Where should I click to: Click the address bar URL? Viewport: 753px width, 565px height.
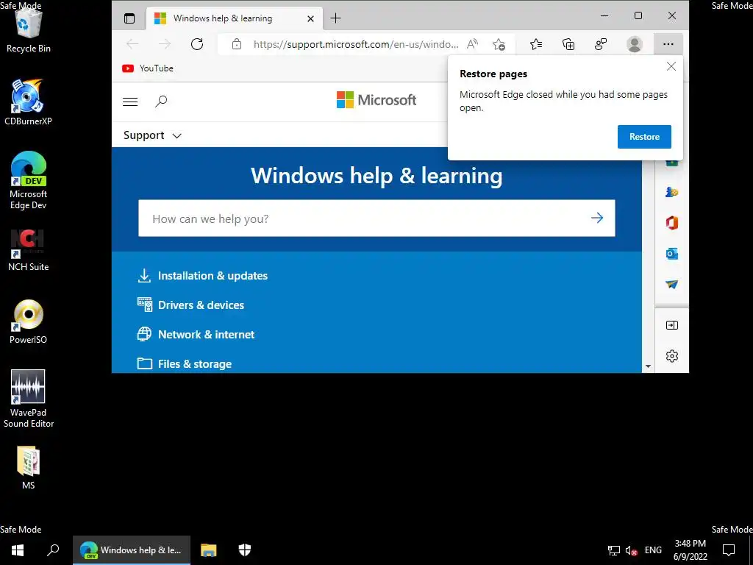tap(356, 44)
